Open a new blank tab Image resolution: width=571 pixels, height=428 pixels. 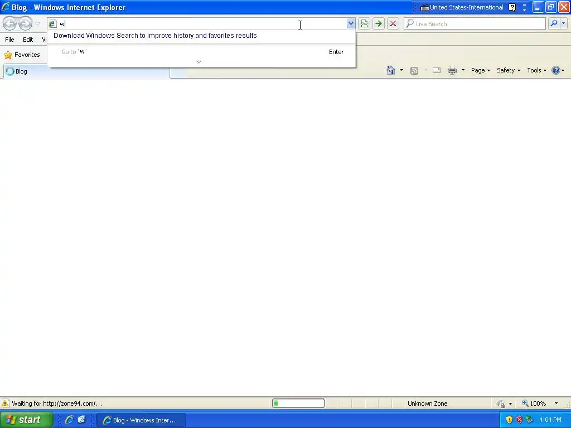pyautogui.click(x=178, y=72)
